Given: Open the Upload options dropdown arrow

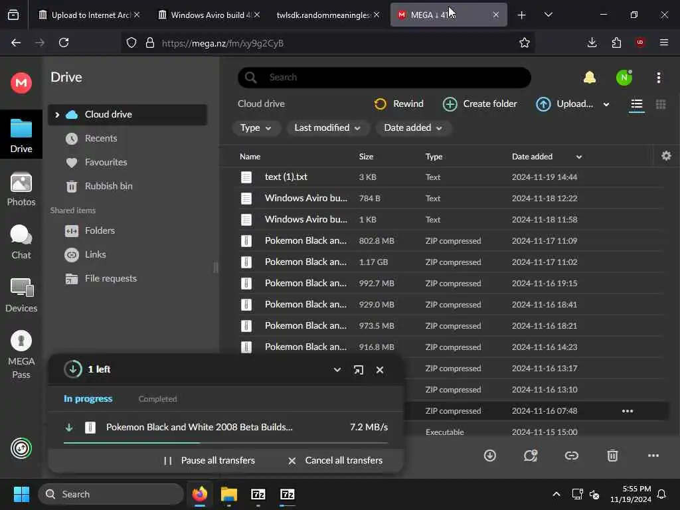Looking at the screenshot, I should [x=606, y=104].
